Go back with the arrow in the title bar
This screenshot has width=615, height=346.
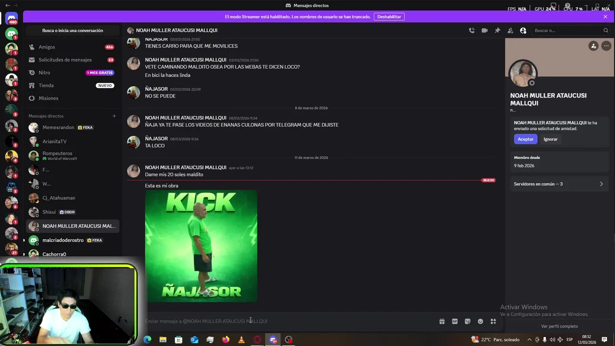7,5
